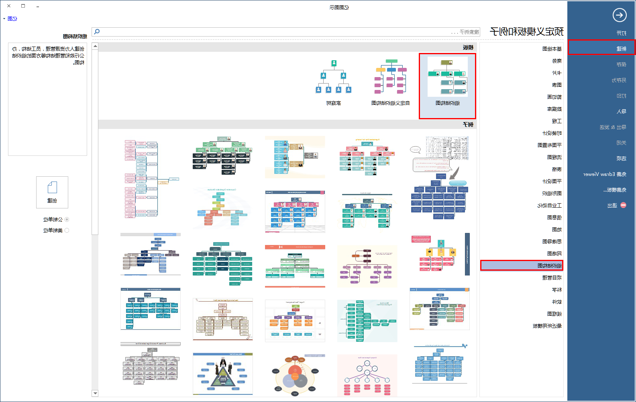Image resolution: width=636 pixels, height=402 pixels.
Task: Choose 保存 in the sidebar
Action: [x=622, y=64]
